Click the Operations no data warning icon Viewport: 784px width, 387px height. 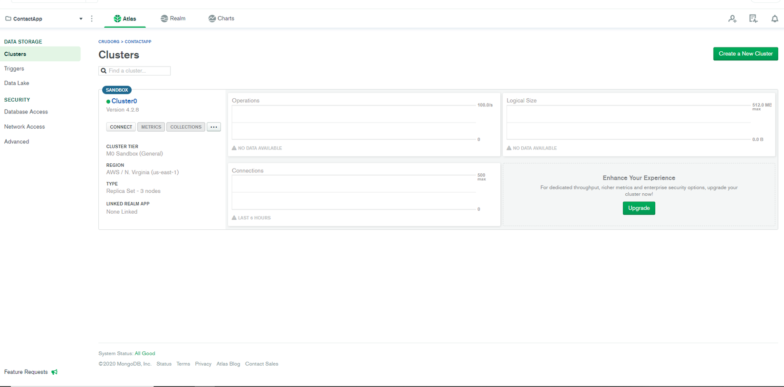coord(234,148)
